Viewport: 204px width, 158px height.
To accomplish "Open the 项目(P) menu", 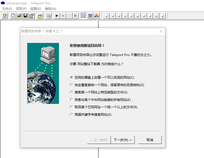I will point(21,9).
